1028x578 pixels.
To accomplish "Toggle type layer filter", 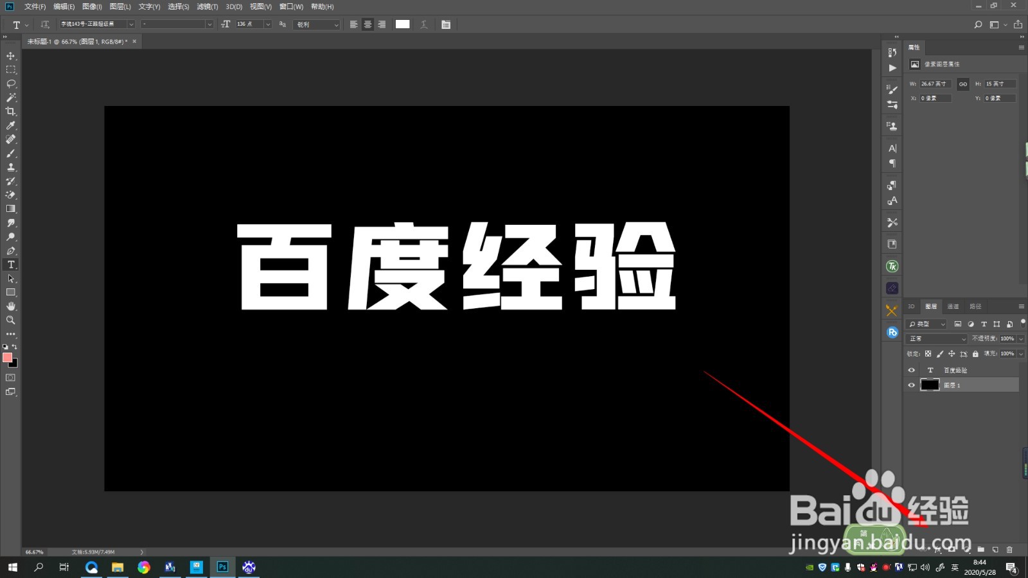I will click(983, 324).
